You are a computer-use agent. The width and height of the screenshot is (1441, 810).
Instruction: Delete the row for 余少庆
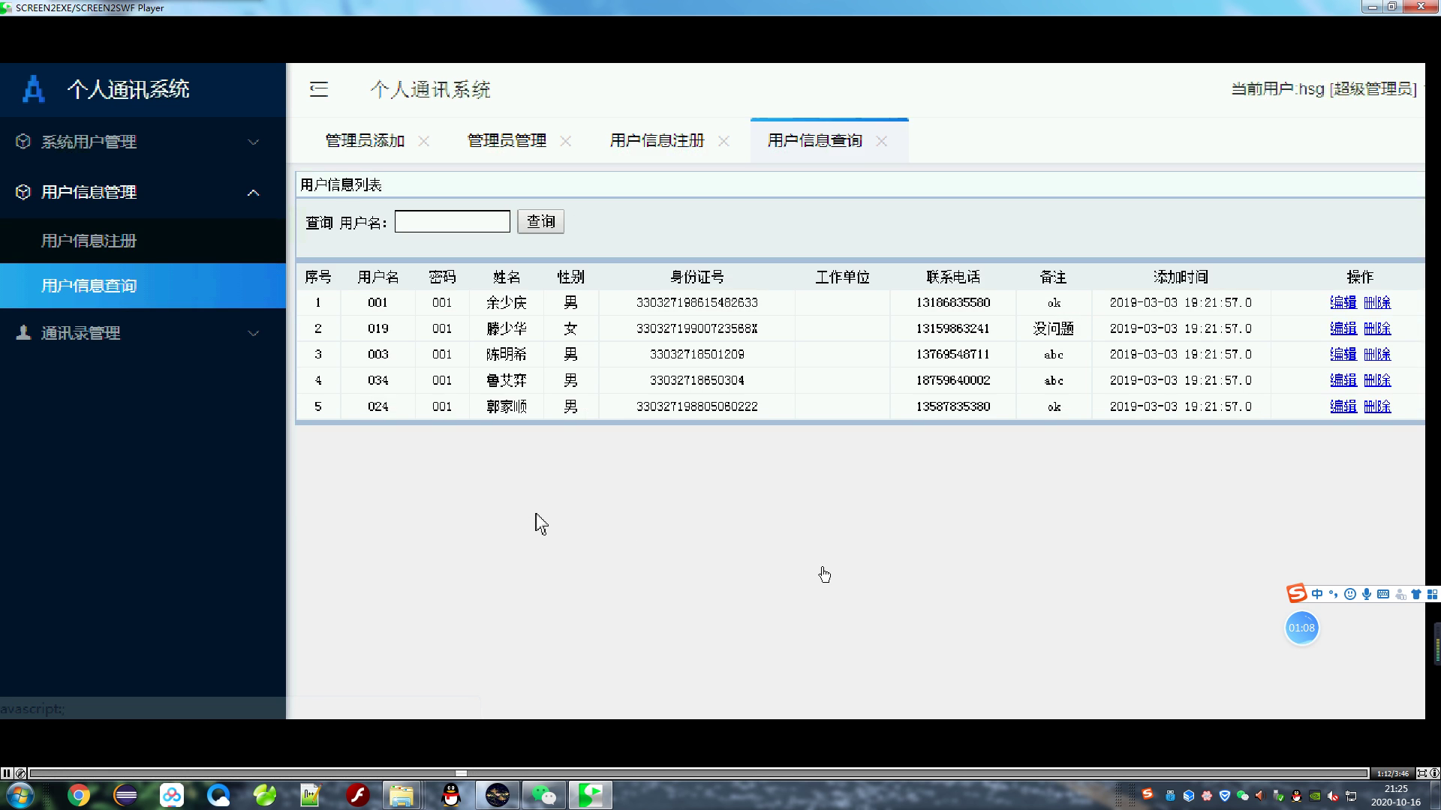(x=1377, y=302)
